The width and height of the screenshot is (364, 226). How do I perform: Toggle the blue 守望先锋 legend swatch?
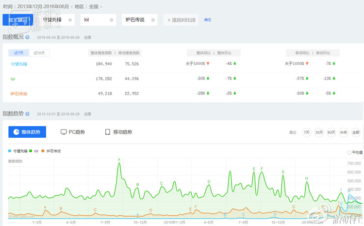tap(10, 151)
